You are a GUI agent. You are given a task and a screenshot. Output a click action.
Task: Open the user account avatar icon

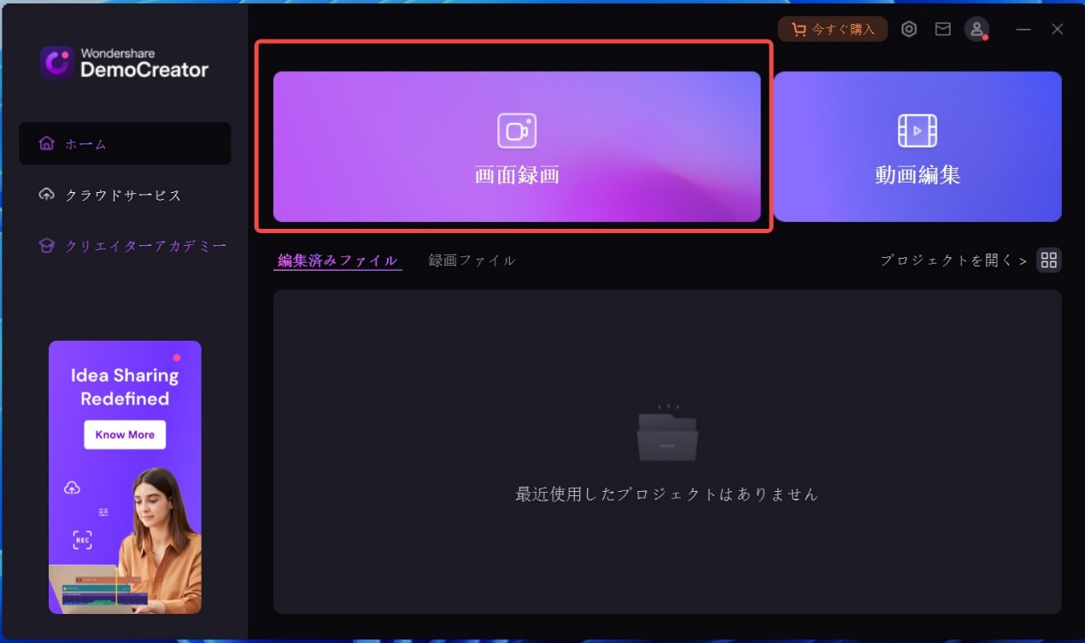(x=976, y=29)
